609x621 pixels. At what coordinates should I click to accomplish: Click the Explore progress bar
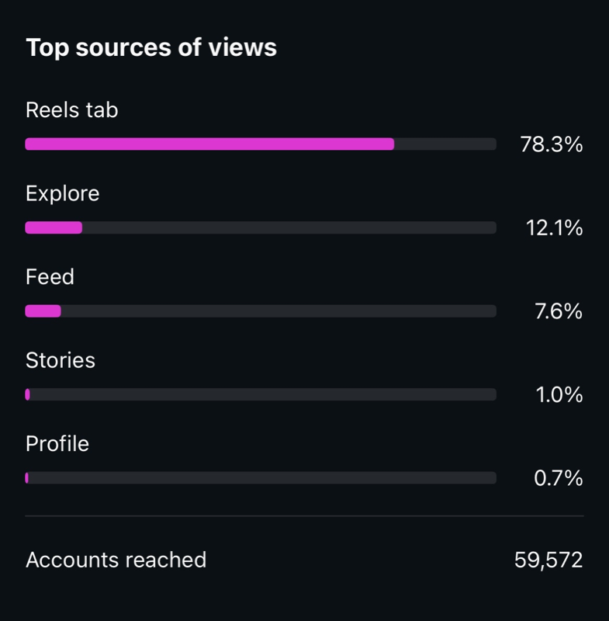[261, 227]
